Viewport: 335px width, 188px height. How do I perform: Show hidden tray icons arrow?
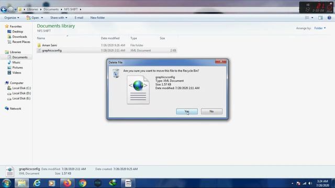click(x=292, y=183)
